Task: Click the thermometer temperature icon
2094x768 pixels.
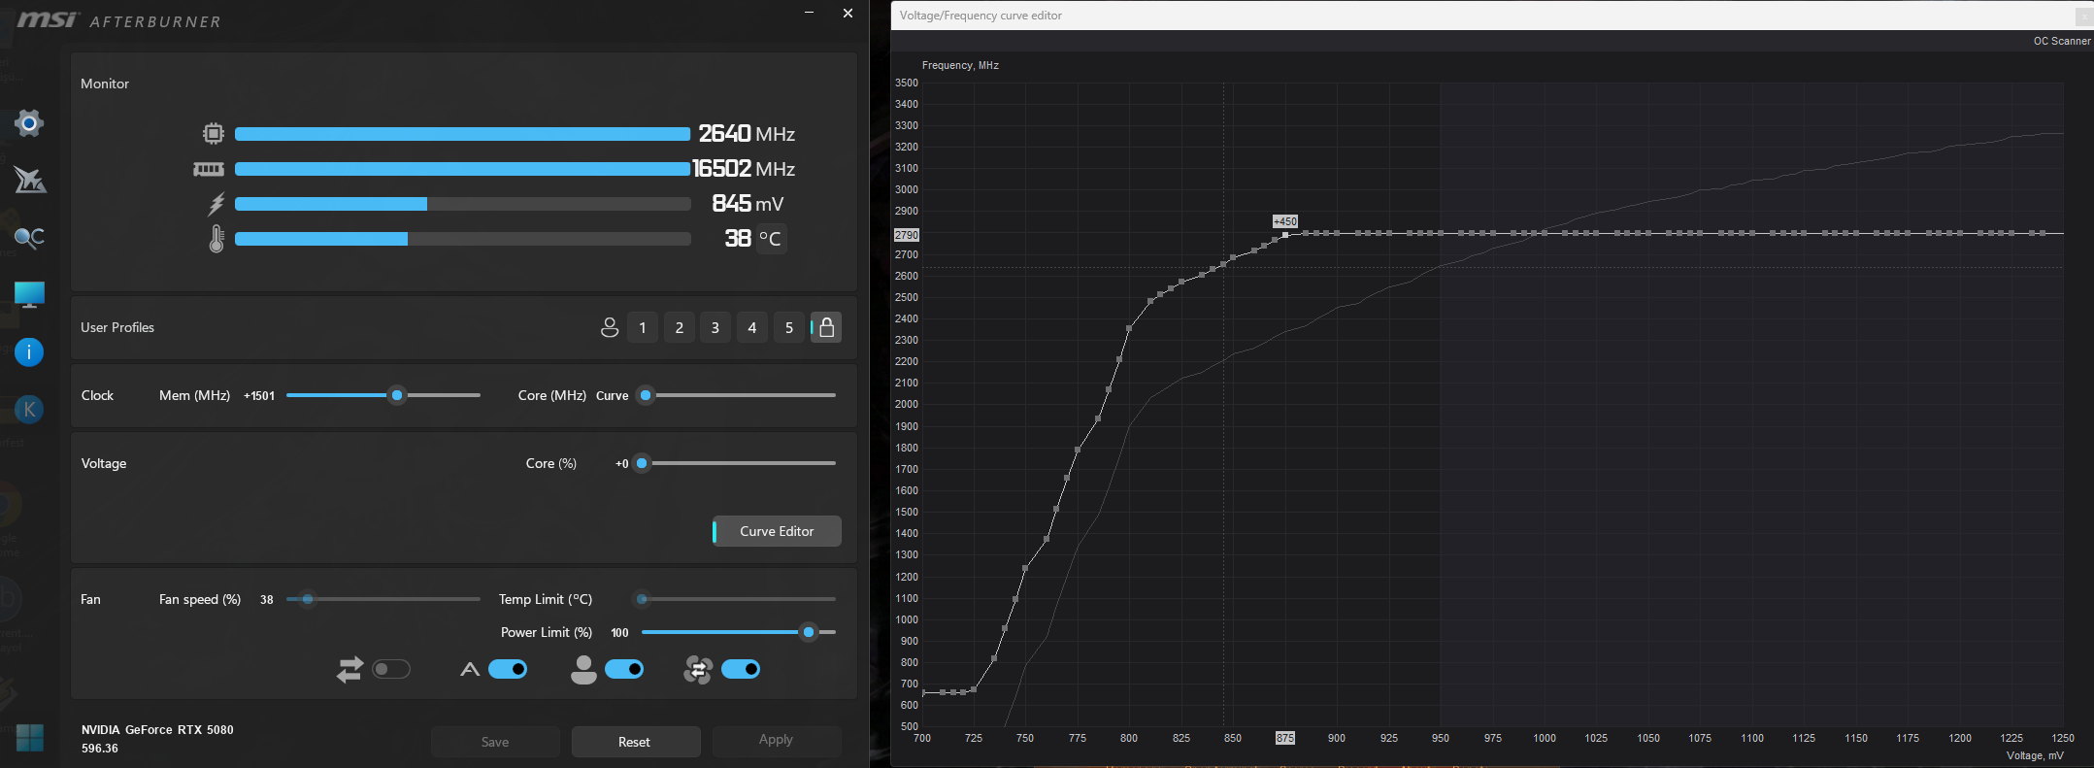Action: (216, 239)
